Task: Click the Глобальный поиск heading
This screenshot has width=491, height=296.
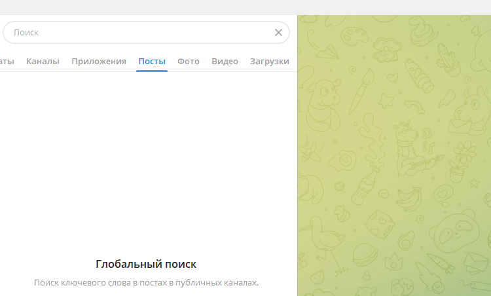Action: click(146, 264)
